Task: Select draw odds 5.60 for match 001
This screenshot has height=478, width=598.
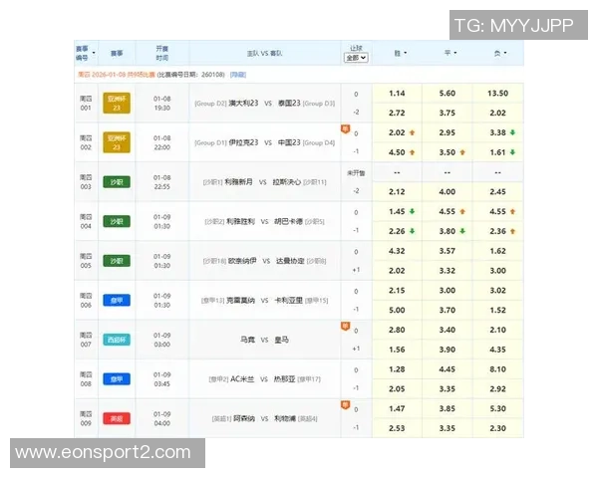Action: 448,94
